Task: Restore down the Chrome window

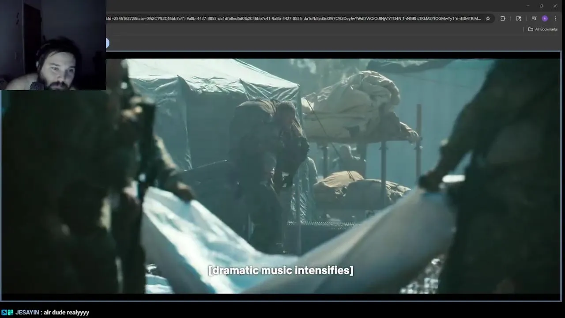Action: click(x=541, y=6)
